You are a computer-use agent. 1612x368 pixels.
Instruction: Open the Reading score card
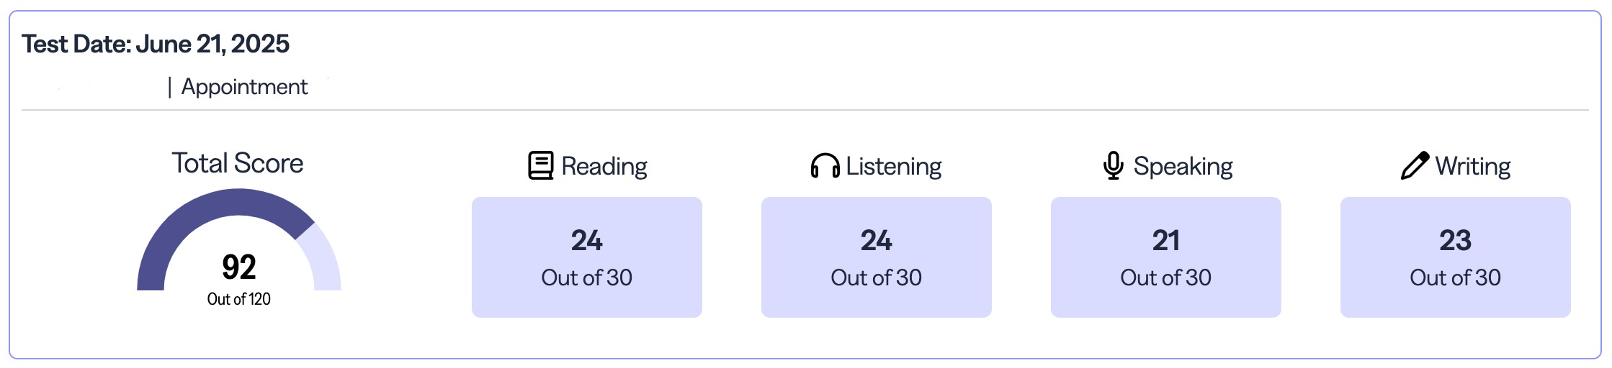coord(586,257)
